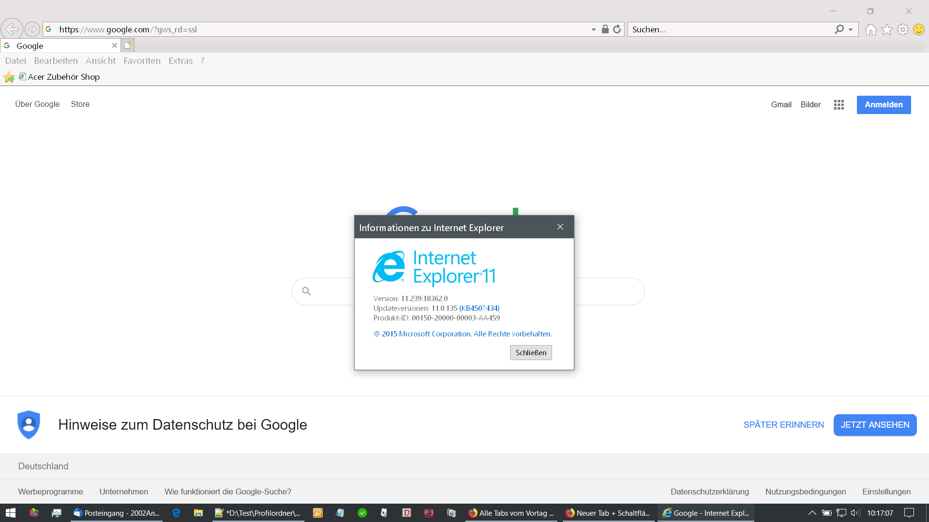The width and height of the screenshot is (929, 522).
Task: Click the JETZT ANSEHEN button
Action: pos(874,425)
